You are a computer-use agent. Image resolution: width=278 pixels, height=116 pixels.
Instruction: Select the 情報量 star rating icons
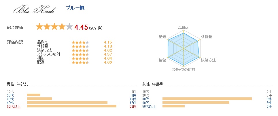pyautogui.click(x=80, y=46)
